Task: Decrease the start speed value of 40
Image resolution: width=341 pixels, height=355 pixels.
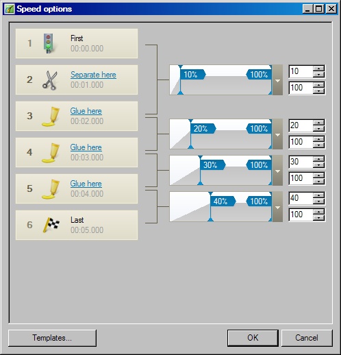Action: 318,201
